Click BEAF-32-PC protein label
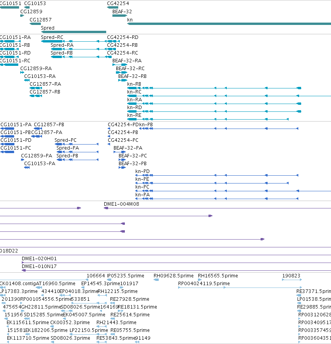The height and width of the screenshot is (344, 331). 133,156
